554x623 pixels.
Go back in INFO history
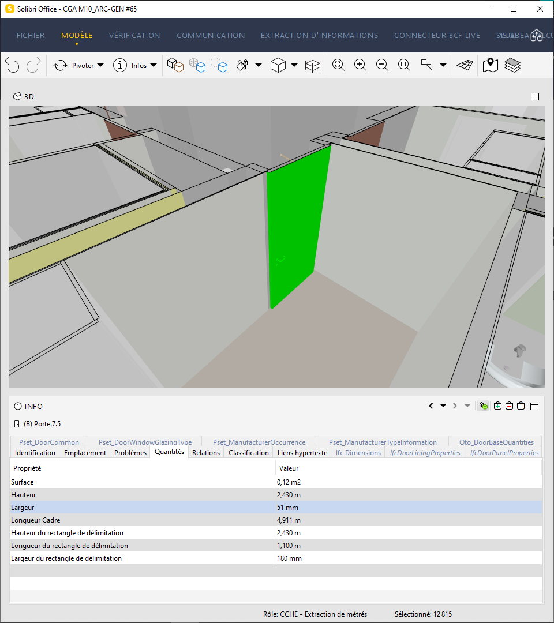(x=431, y=406)
